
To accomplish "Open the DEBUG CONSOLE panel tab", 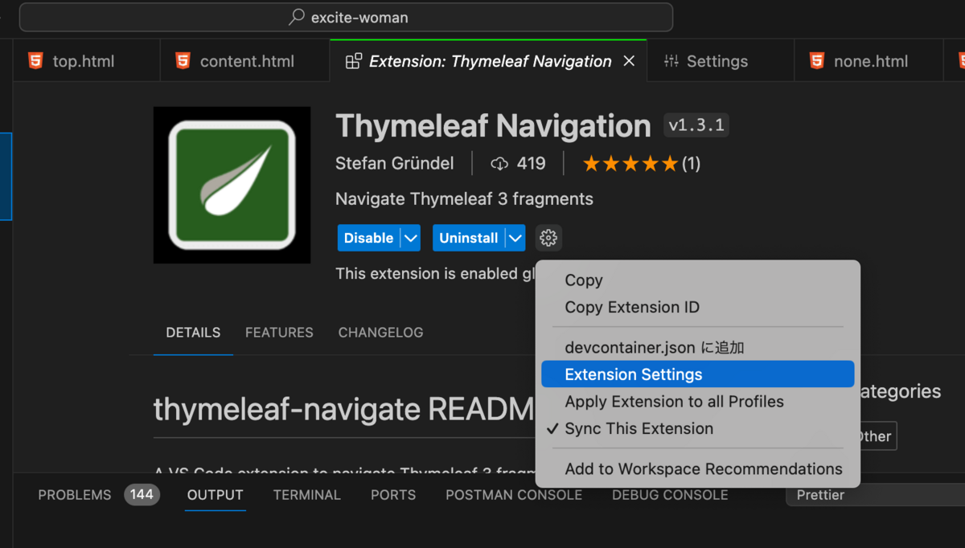I will click(x=670, y=495).
